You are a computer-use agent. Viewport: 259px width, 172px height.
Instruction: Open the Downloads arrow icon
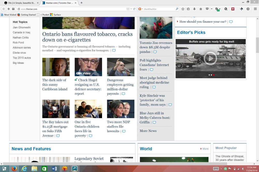click(195, 9)
